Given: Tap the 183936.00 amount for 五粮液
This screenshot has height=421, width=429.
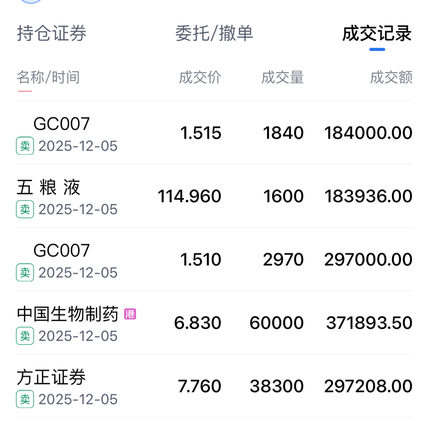Looking at the screenshot, I should [368, 196].
